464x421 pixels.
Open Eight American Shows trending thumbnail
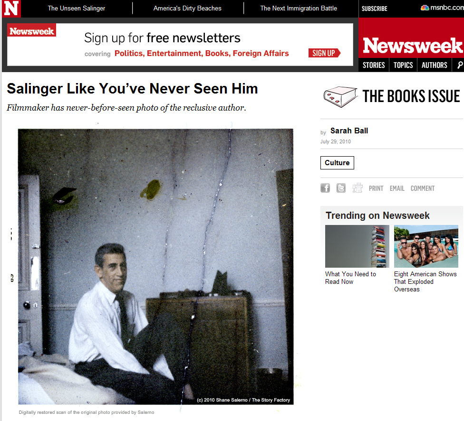point(426,246)
